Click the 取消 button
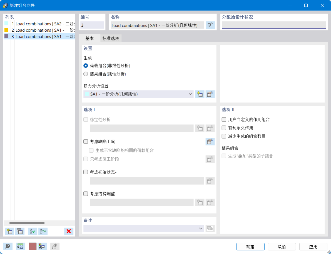The height and width of the screenshot is (254, 331). (x=282, y=247)
